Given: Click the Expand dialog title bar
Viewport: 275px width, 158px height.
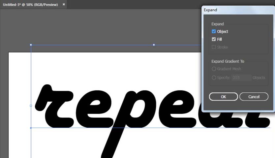Looking at the screenshot, I should click(x=238, y=10).
